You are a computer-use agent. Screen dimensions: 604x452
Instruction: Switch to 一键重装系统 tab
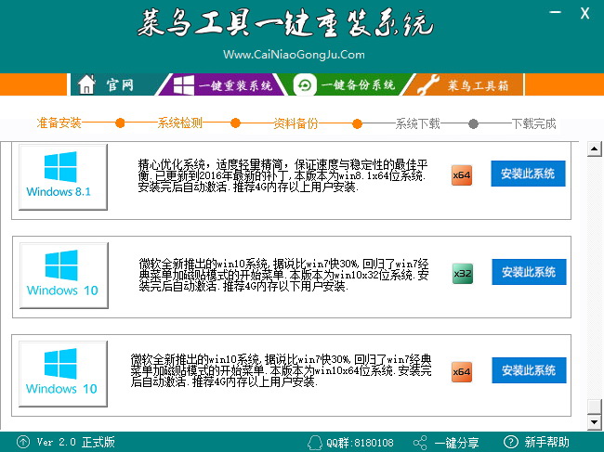point(223,84)
